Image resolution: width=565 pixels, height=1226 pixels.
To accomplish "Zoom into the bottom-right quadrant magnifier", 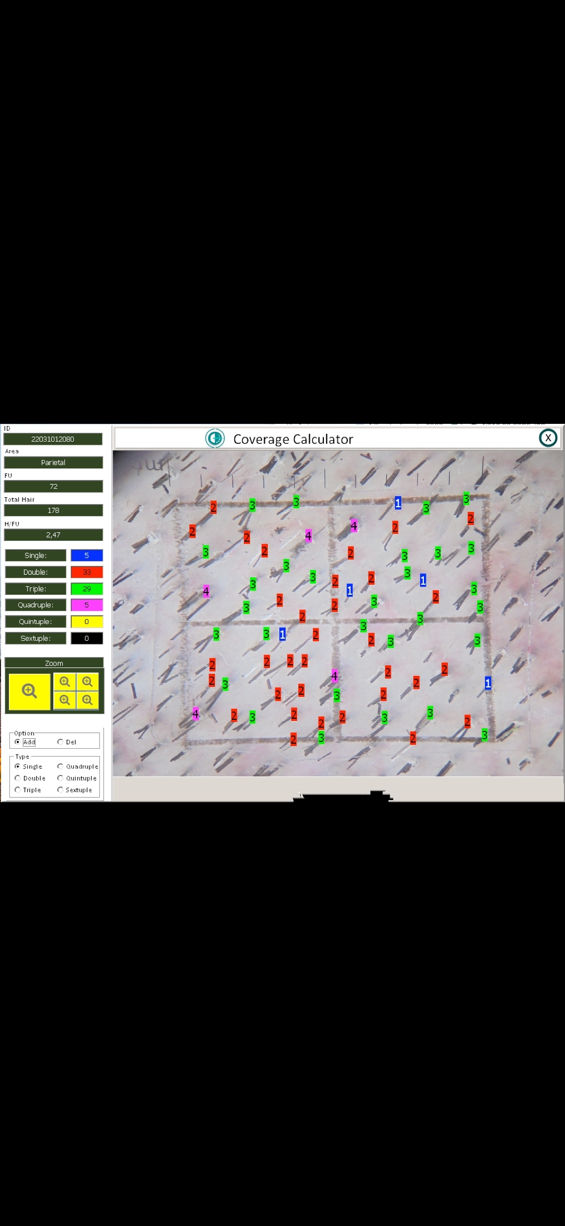I will click(x=87, y=700).
